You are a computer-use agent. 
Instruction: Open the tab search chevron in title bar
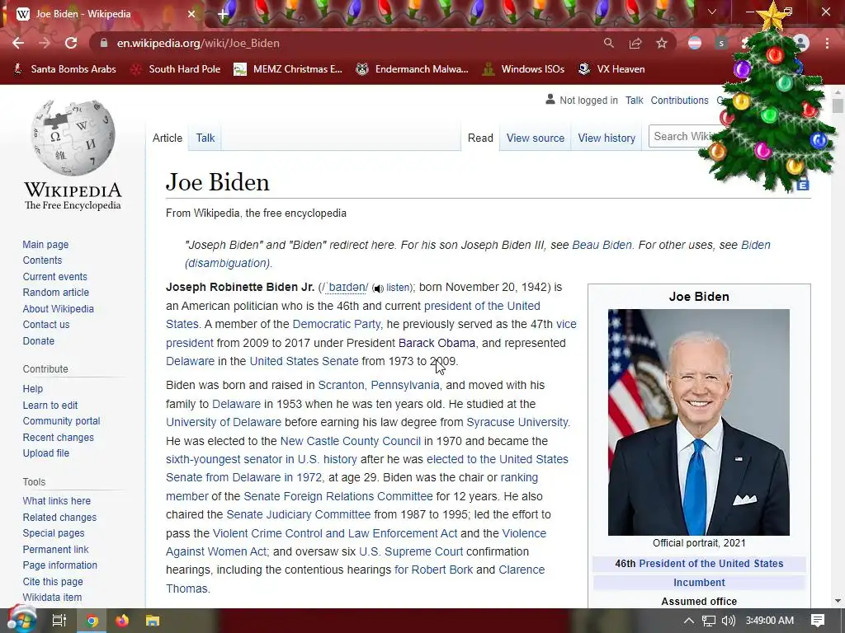tap(712, 12)
